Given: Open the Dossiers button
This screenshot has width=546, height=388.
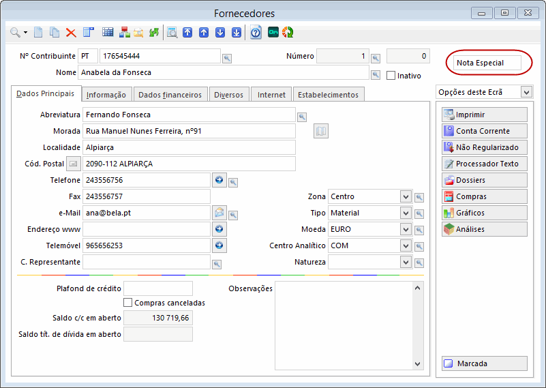Looking at the screenshot, I should click(485, 180).
